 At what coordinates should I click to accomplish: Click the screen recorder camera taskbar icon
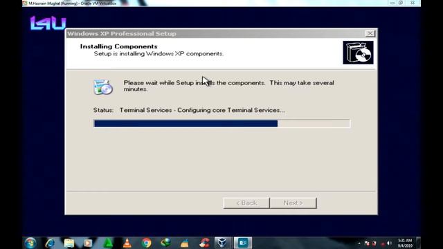point(243,243)
